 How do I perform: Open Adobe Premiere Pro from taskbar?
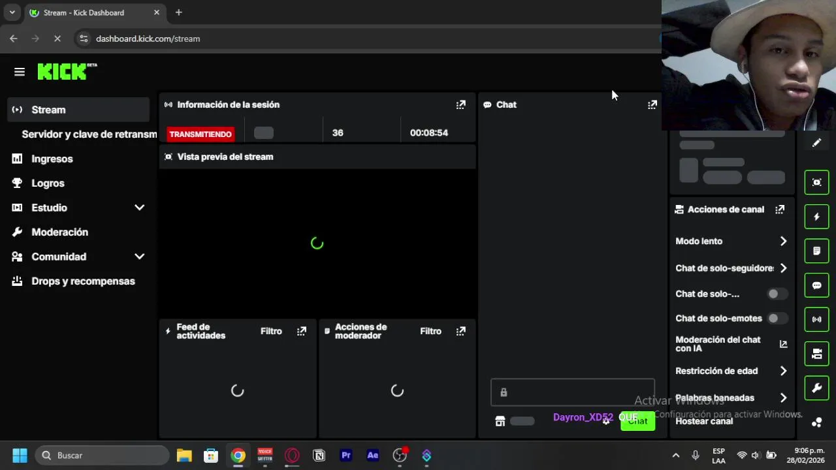pyautogui.click(x=346, y=456)
